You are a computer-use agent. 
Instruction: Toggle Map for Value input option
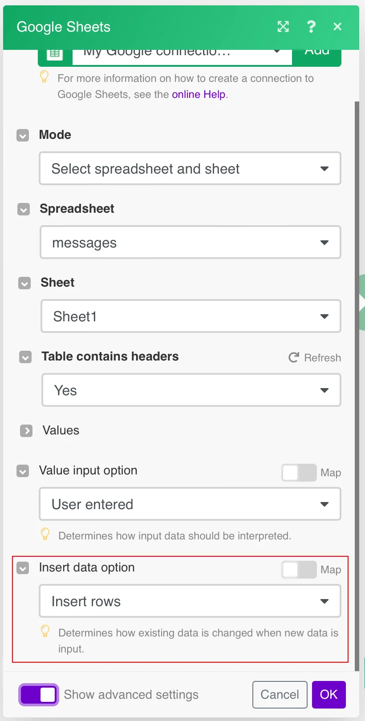click(x=299, y=473)
